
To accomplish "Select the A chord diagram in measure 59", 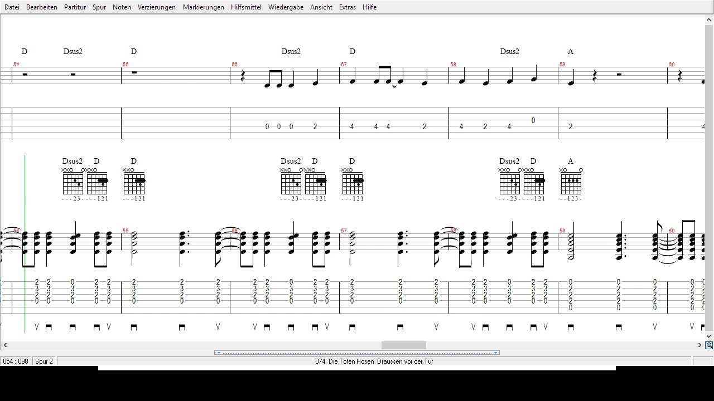I will pos(571,184).
